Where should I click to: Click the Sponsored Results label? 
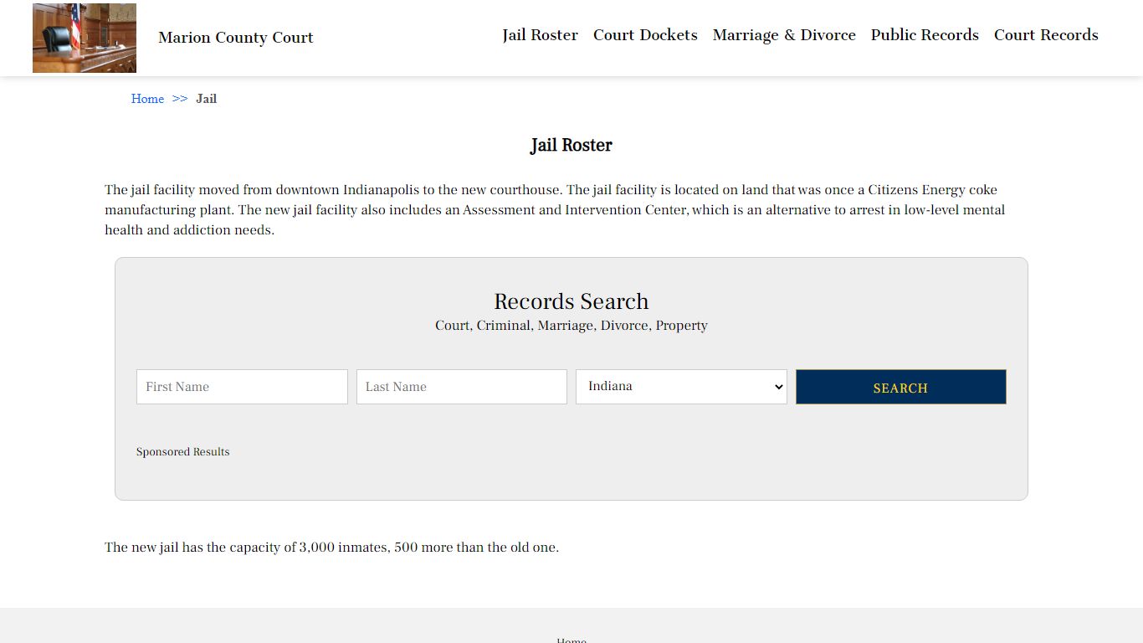tap(182, 452)
